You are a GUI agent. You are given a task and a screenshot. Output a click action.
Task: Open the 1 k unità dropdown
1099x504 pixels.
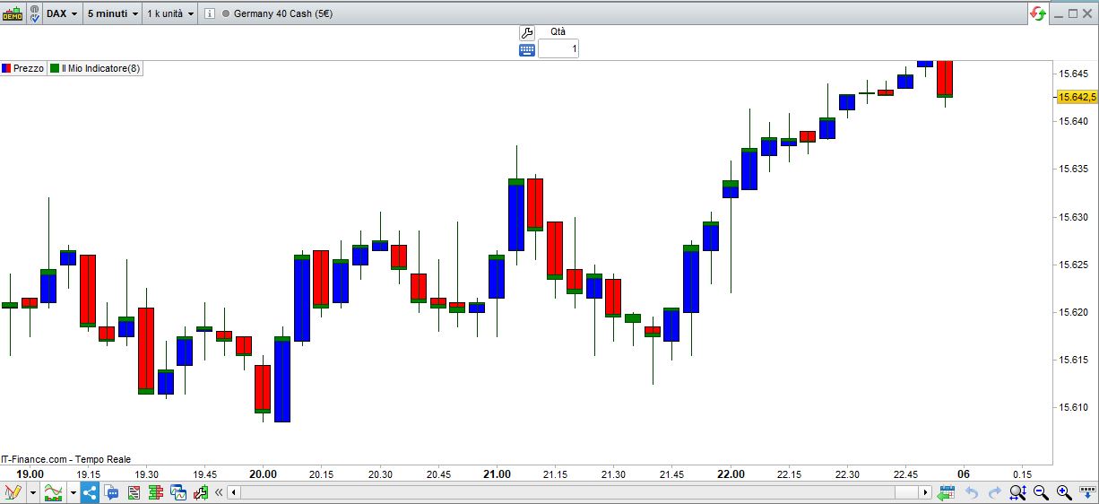pyautogui.click(x=170, y=13)
